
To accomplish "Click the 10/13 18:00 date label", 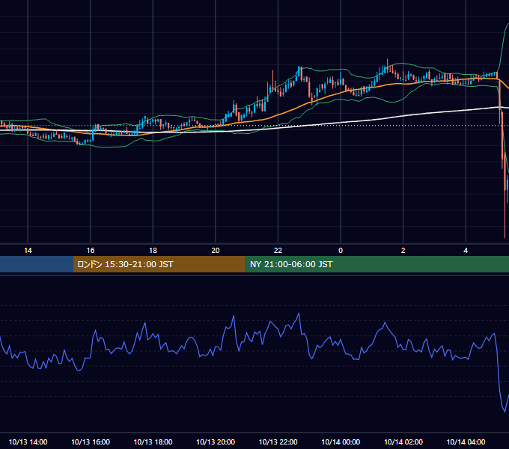I will 153,442.
